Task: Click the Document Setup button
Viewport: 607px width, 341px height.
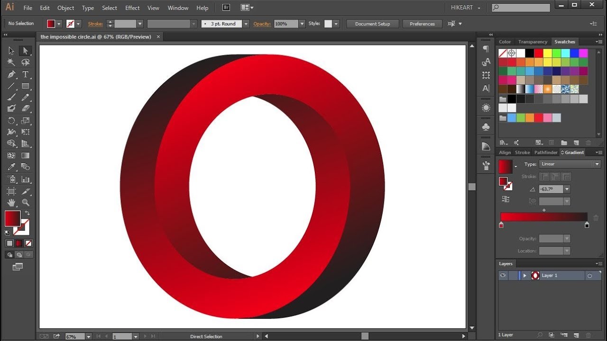Action: 372,24
